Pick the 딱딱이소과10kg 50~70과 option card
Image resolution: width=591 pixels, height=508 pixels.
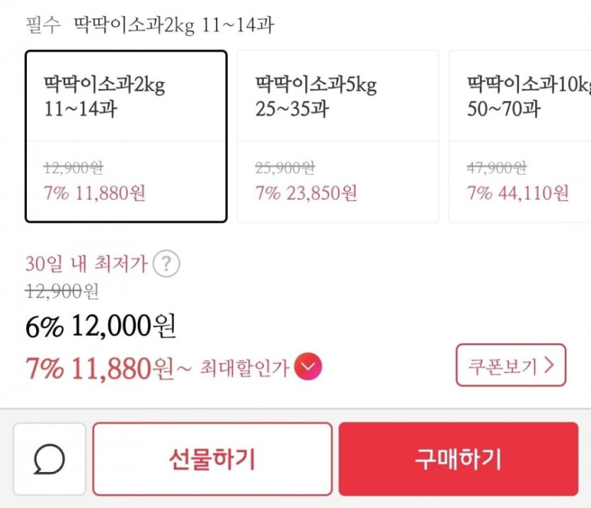tap(521, 136)
